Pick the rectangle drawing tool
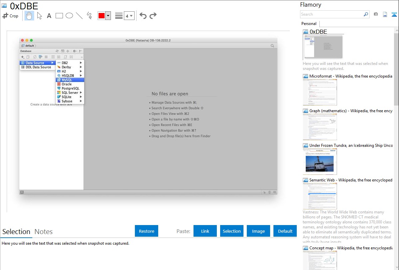This screenshot has width=399, height=270. [59, 16]
